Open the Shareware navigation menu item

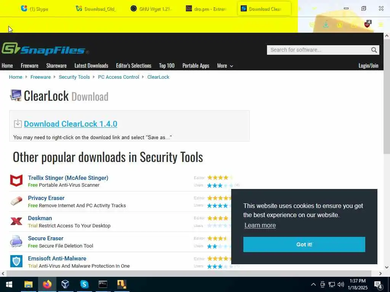[56, 65]
